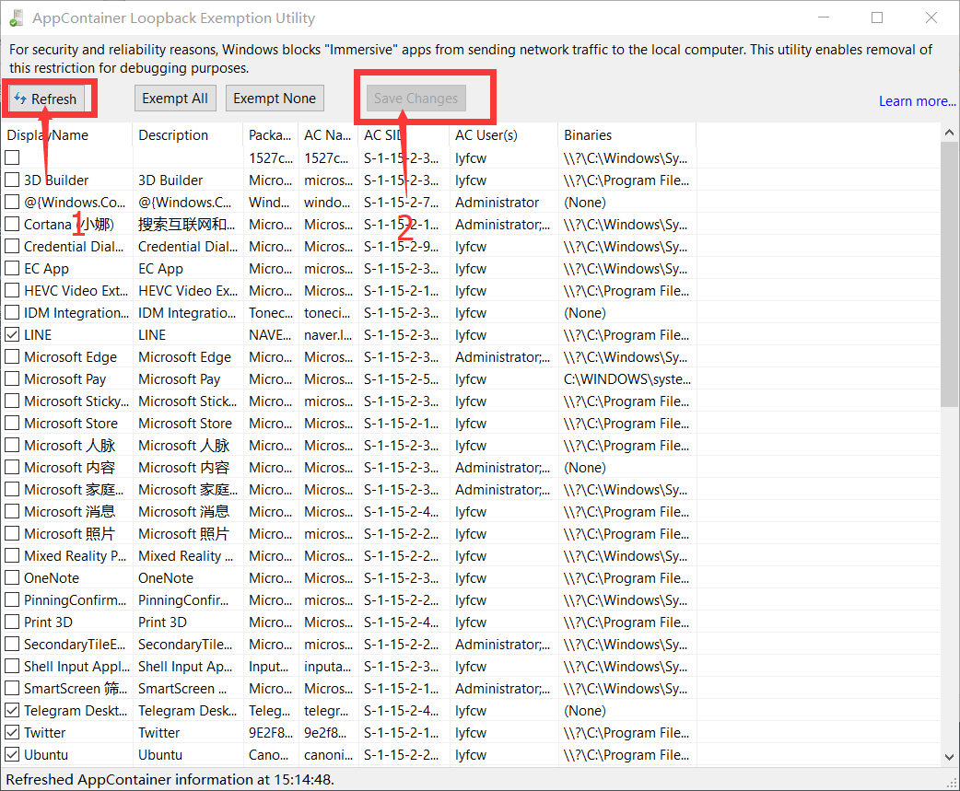Check the EC App checkbox
Viewport: 960px width, 791px height.
tap(12, 268)
